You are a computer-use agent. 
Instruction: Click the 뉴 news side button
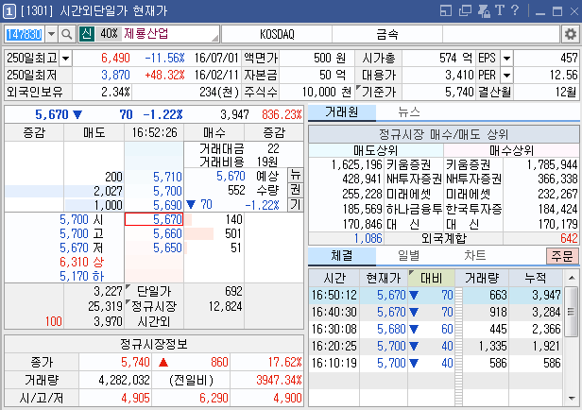(296, 175)
